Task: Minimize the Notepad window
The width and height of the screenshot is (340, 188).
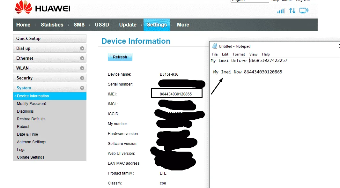Action: point(326,46)
